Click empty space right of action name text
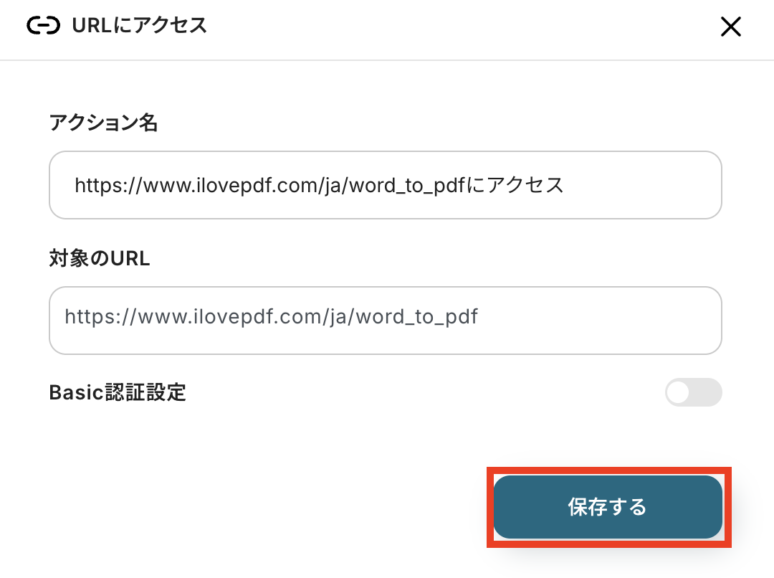 [645, 185]
